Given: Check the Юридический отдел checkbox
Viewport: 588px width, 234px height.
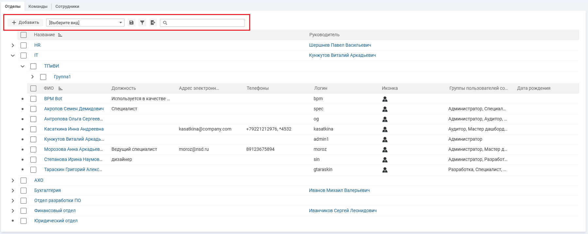Looking at the screenshot, I should [x=24, y=221].
